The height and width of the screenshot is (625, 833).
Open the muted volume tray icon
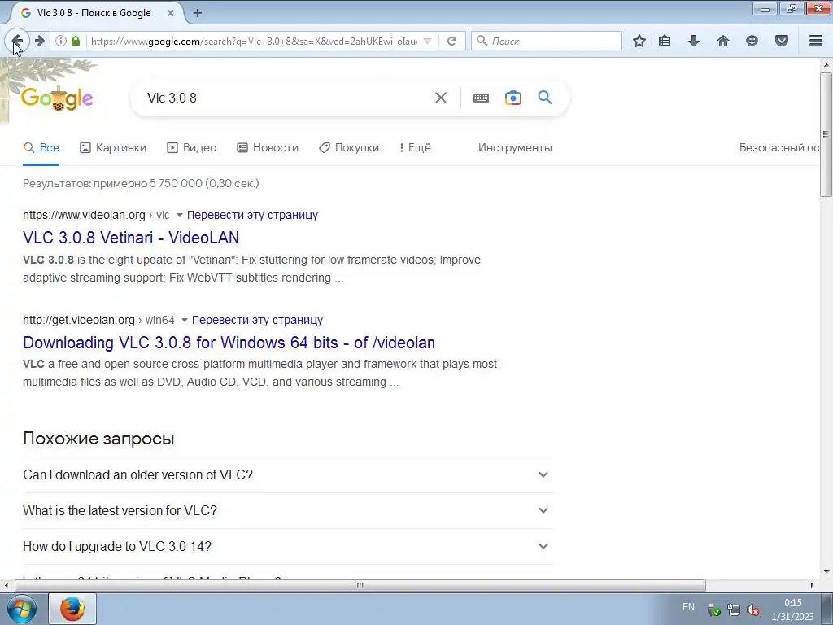coord(752,610)
